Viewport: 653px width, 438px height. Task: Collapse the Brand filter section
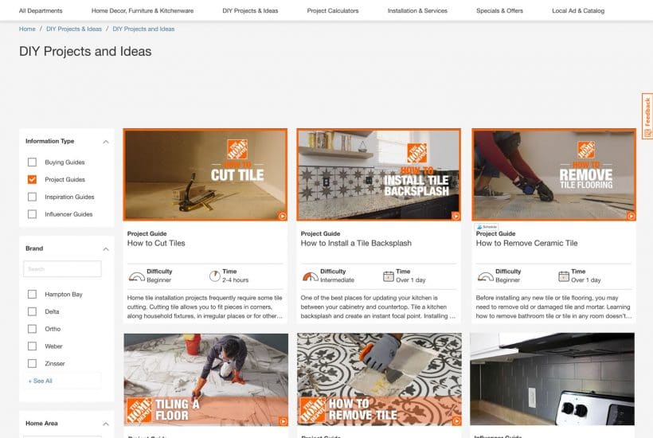pos(106,249)
